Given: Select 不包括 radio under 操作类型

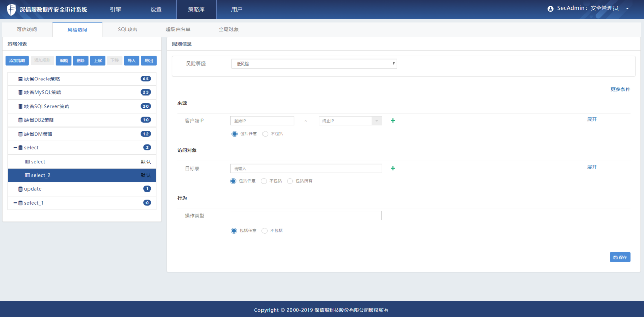Looking at the screenshot, I should (x=265, y=231).
